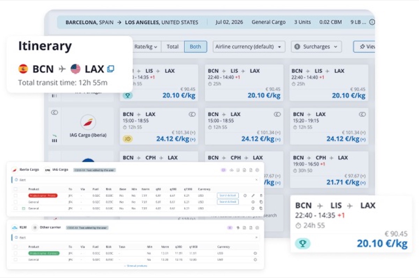419x278 pixels.
Task: Click the pin icon in KLM panel header
Action: coord(238,228)
